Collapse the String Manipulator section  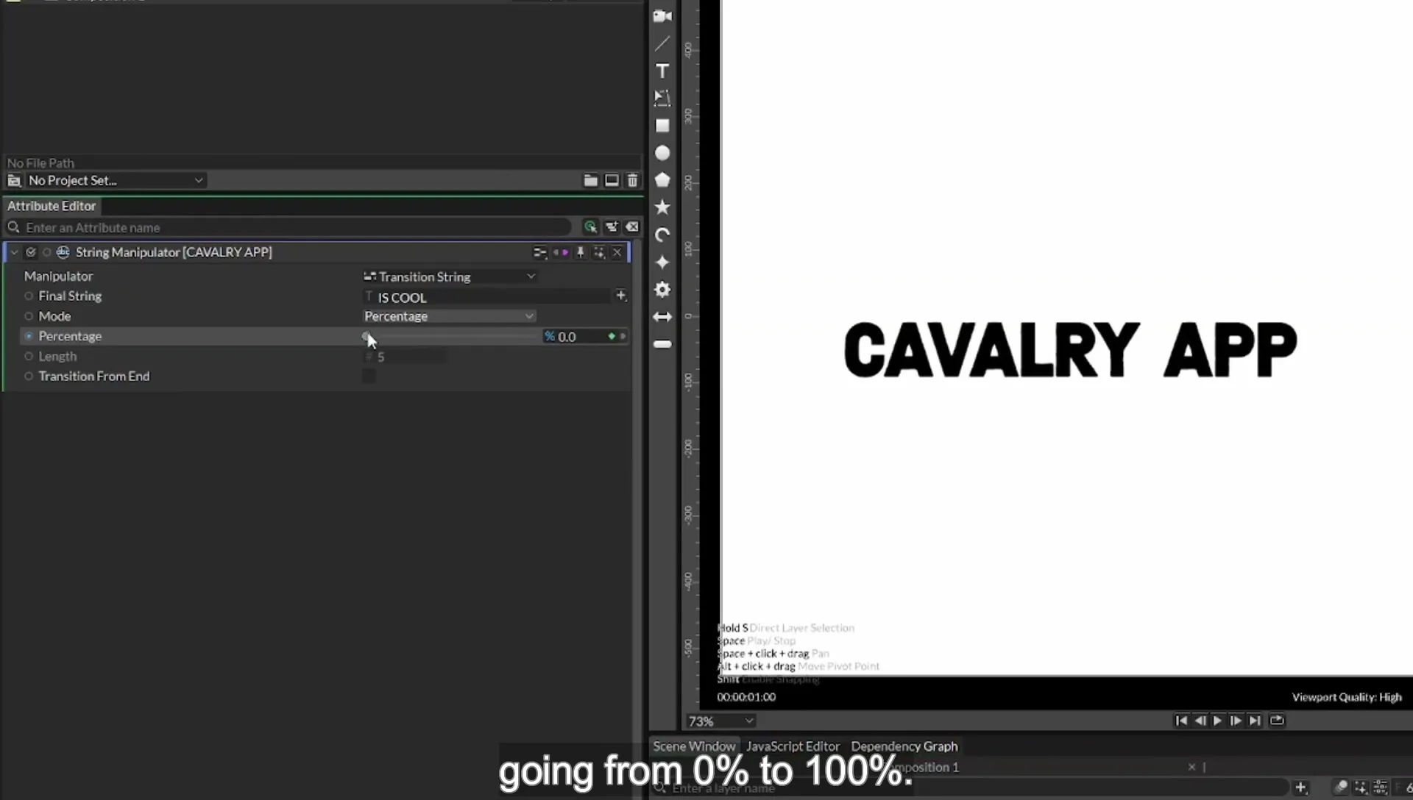click(14, 252)
